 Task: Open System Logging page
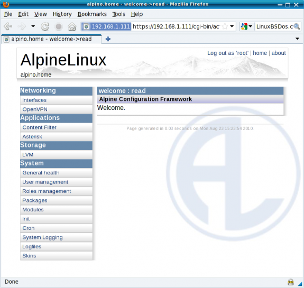[56, 237]
